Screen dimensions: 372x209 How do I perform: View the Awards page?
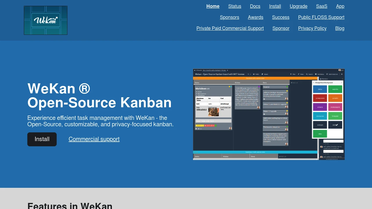click(x=255, y=17)
